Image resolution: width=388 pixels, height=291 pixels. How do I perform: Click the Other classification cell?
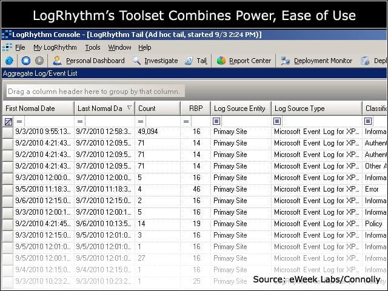click(376, 166)
